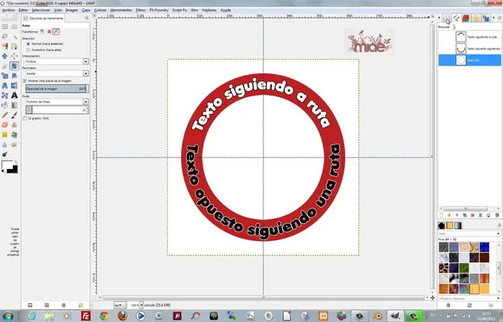The width and height of the screenshot is (503, 322).
Task: Activate the Rotate tool in toolbox
Action: (14, 65)
